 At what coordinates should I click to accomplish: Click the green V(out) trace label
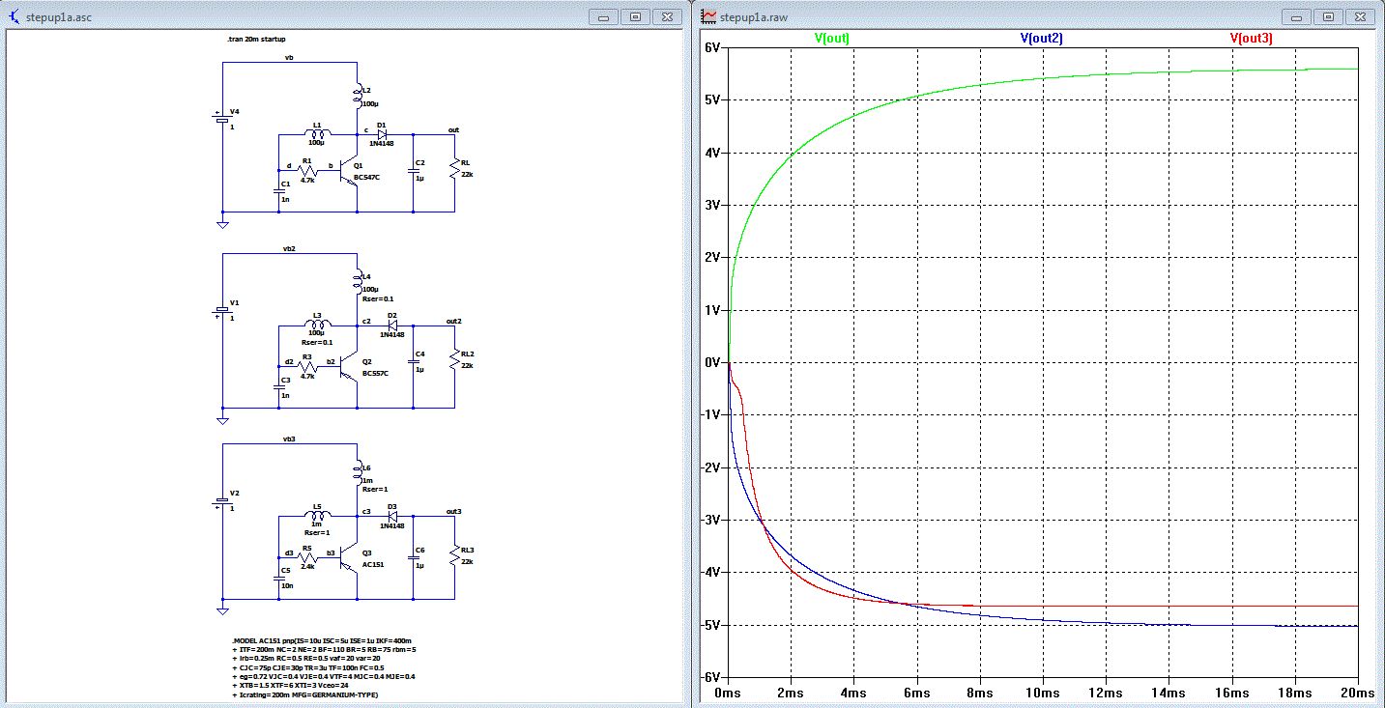point(831,39)
